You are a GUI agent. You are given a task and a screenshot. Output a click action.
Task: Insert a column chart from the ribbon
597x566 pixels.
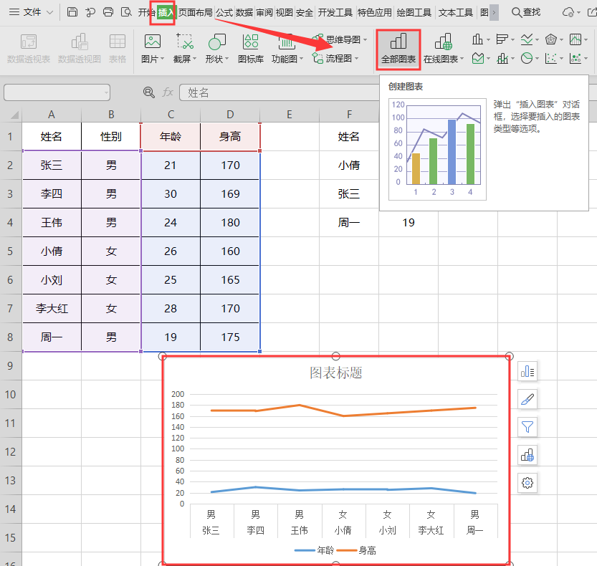coord(477,39)
